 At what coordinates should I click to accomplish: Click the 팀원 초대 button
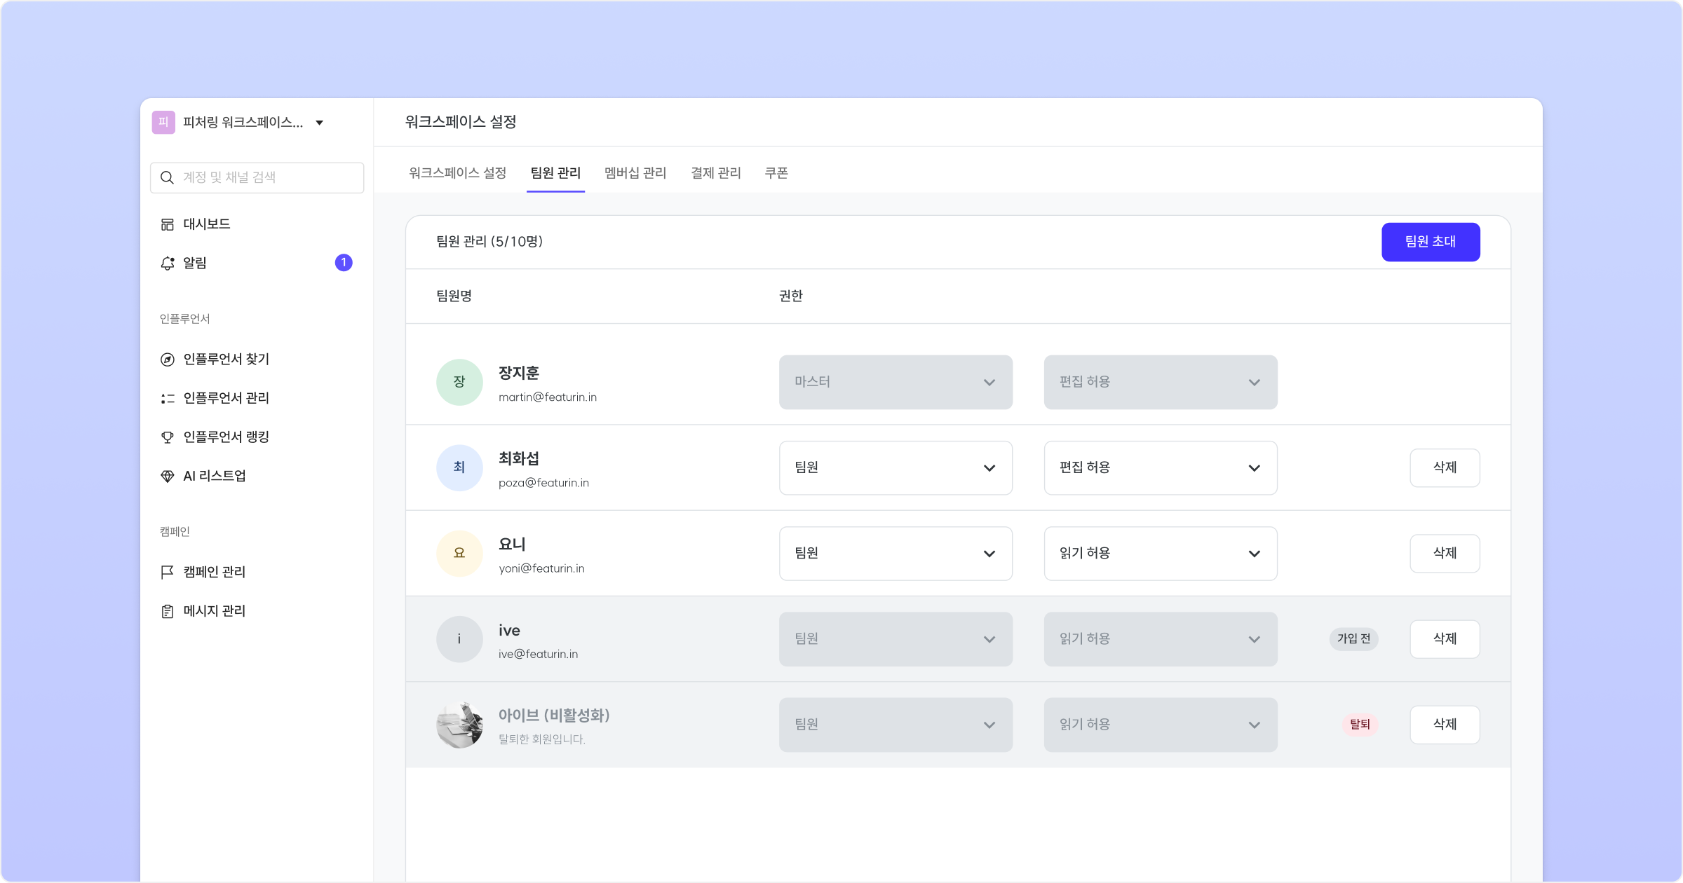(1431, 242)
